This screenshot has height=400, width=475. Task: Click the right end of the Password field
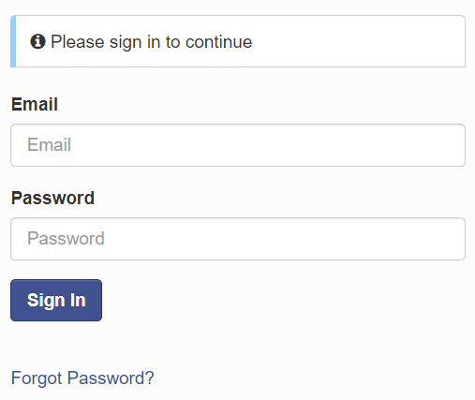[450, 239]
